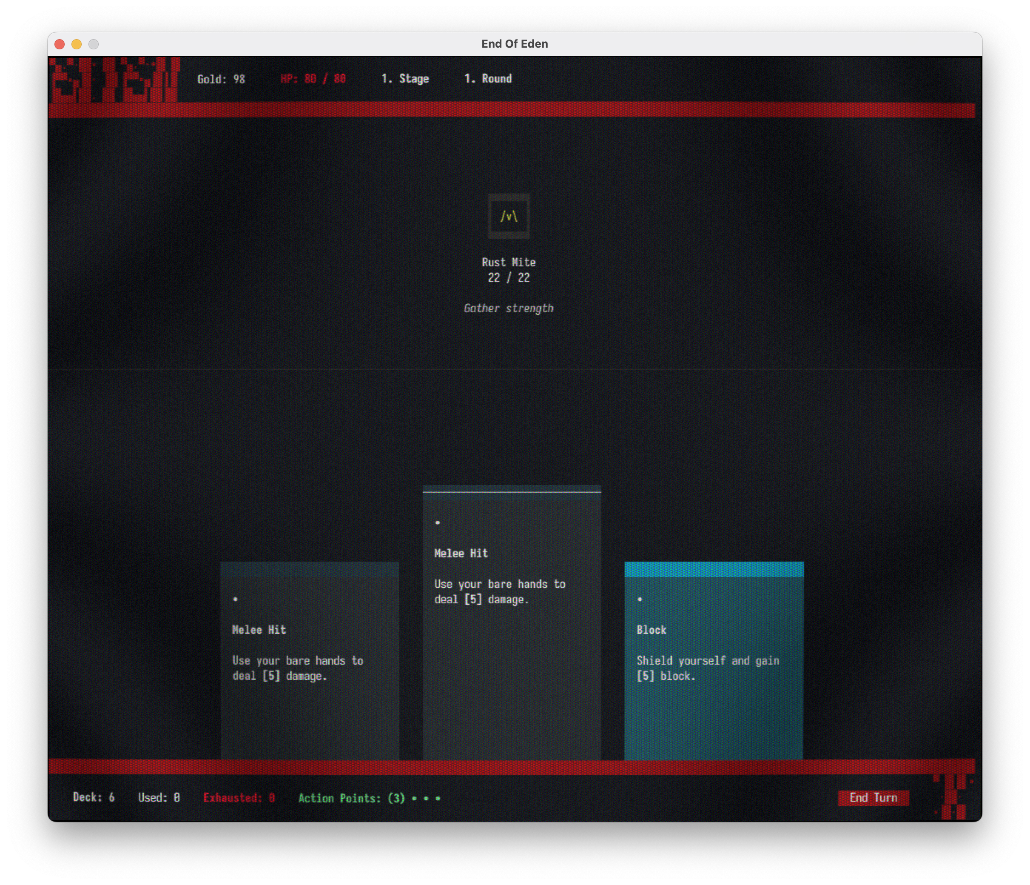The image size is (1030, 885).
Task: Click the red skull logo in header
Action: tap(114, 80)
